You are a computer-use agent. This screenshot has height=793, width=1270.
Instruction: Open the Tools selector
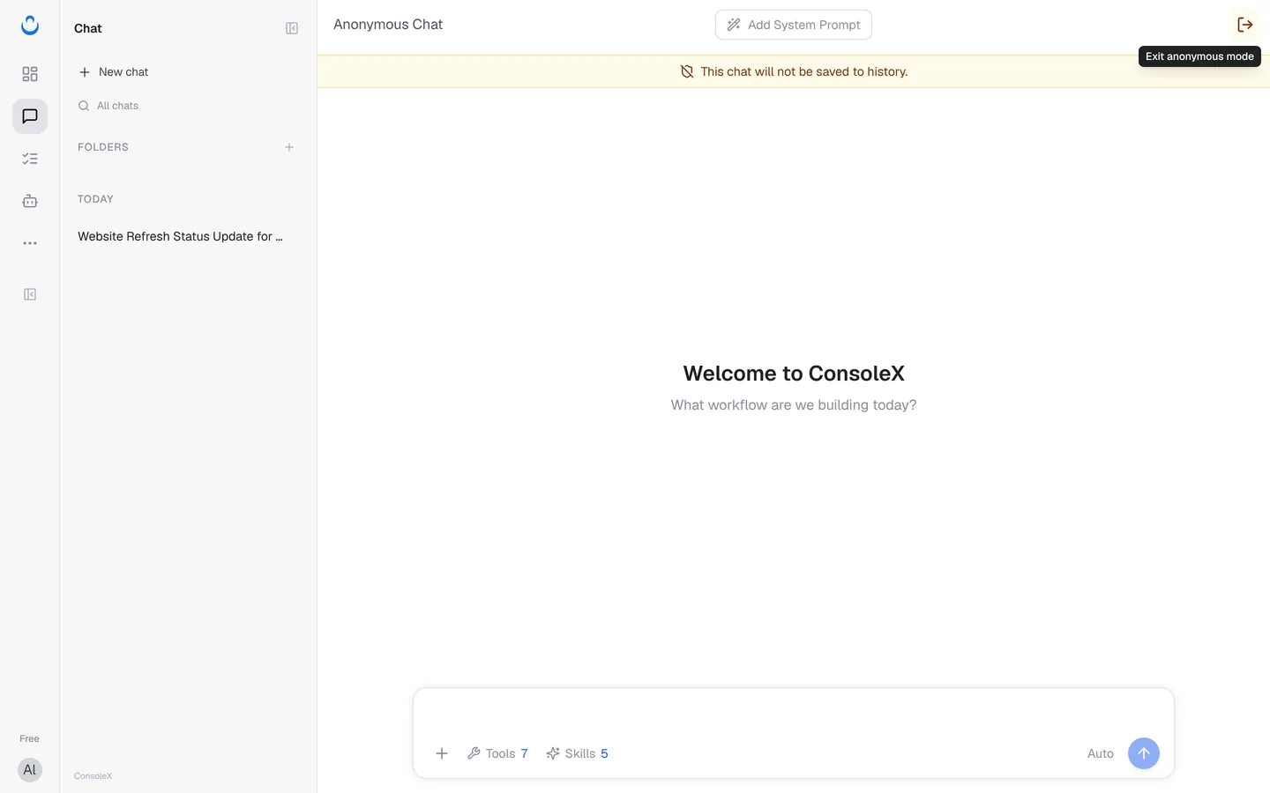[497, 753]
